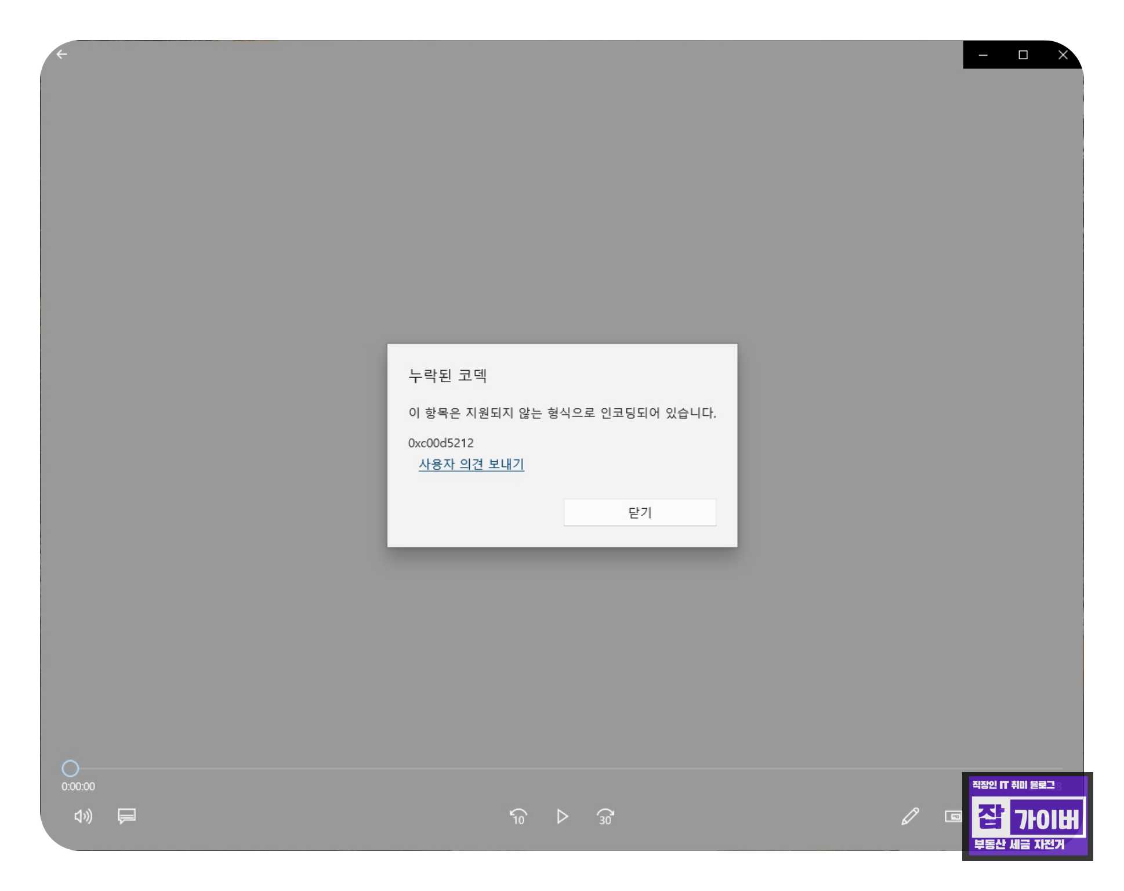Viewport: 1124px width, 891px height.
Task: Select the 0:00:00 time display
Action: (77, 787)
